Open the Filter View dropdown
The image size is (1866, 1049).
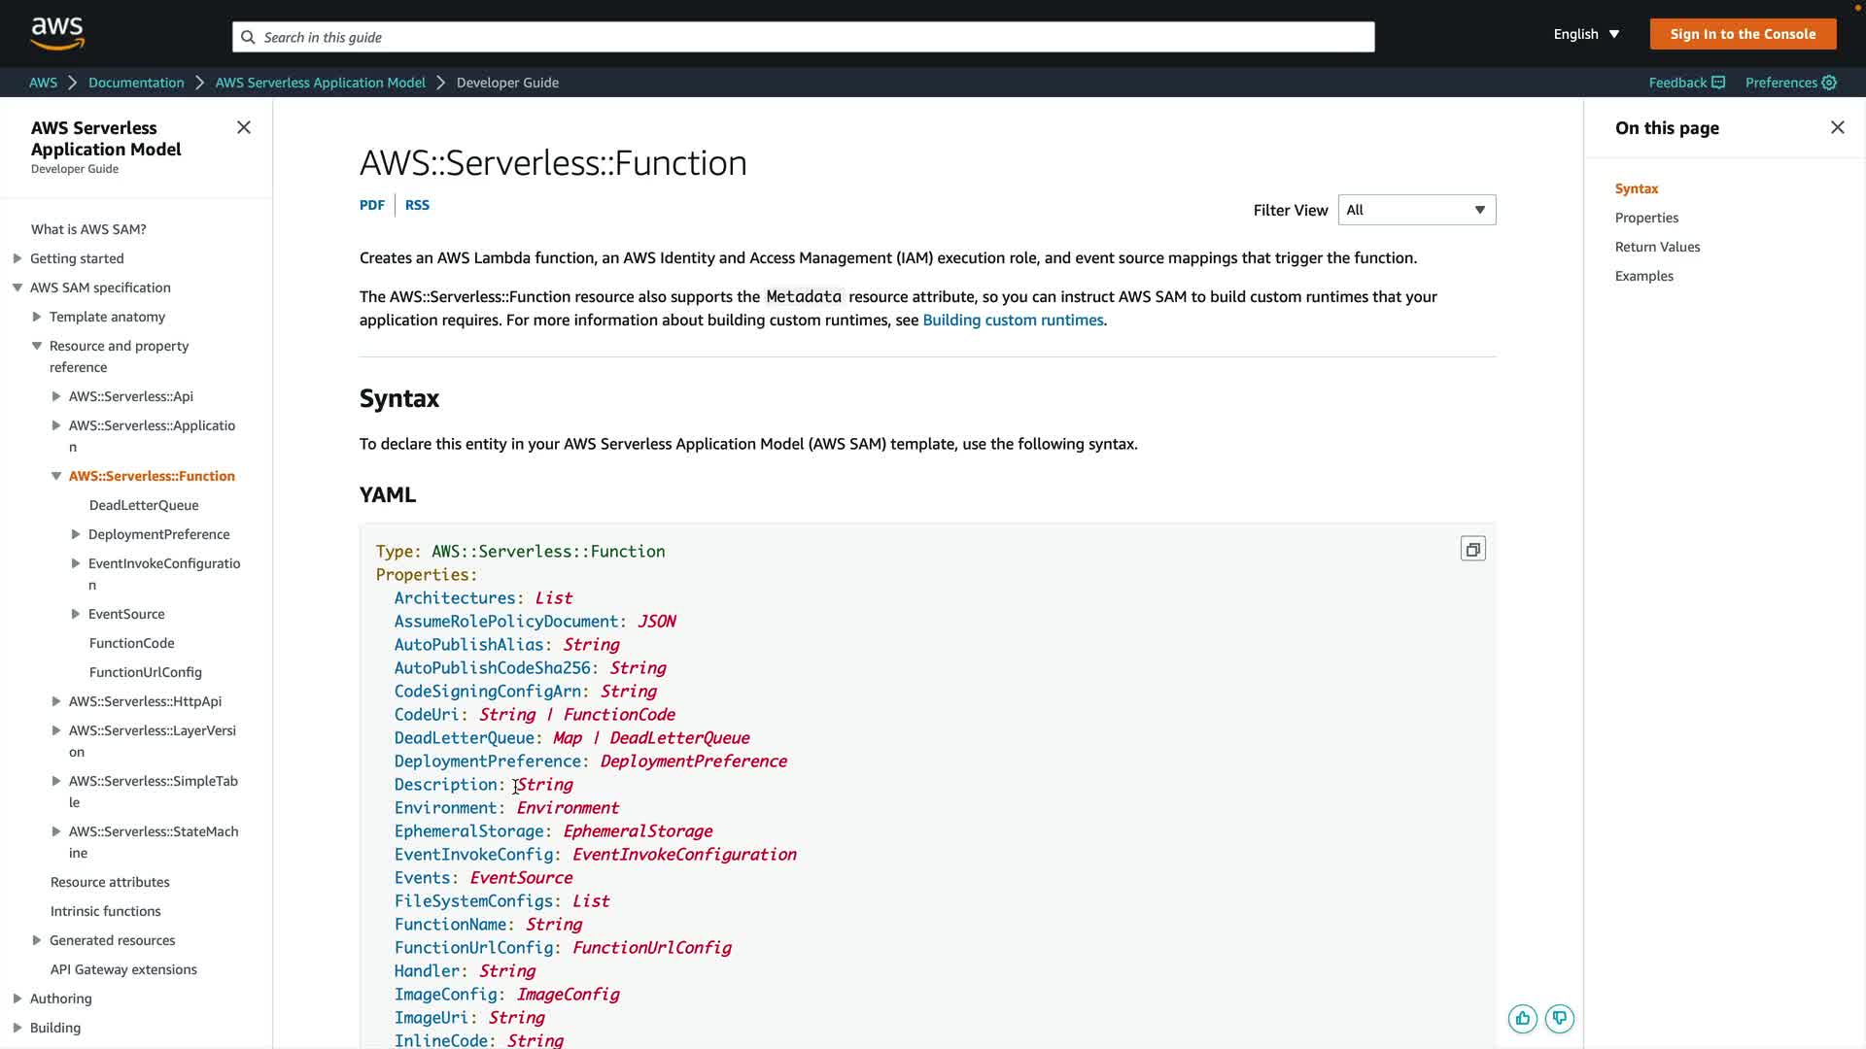pos(1416,210)
